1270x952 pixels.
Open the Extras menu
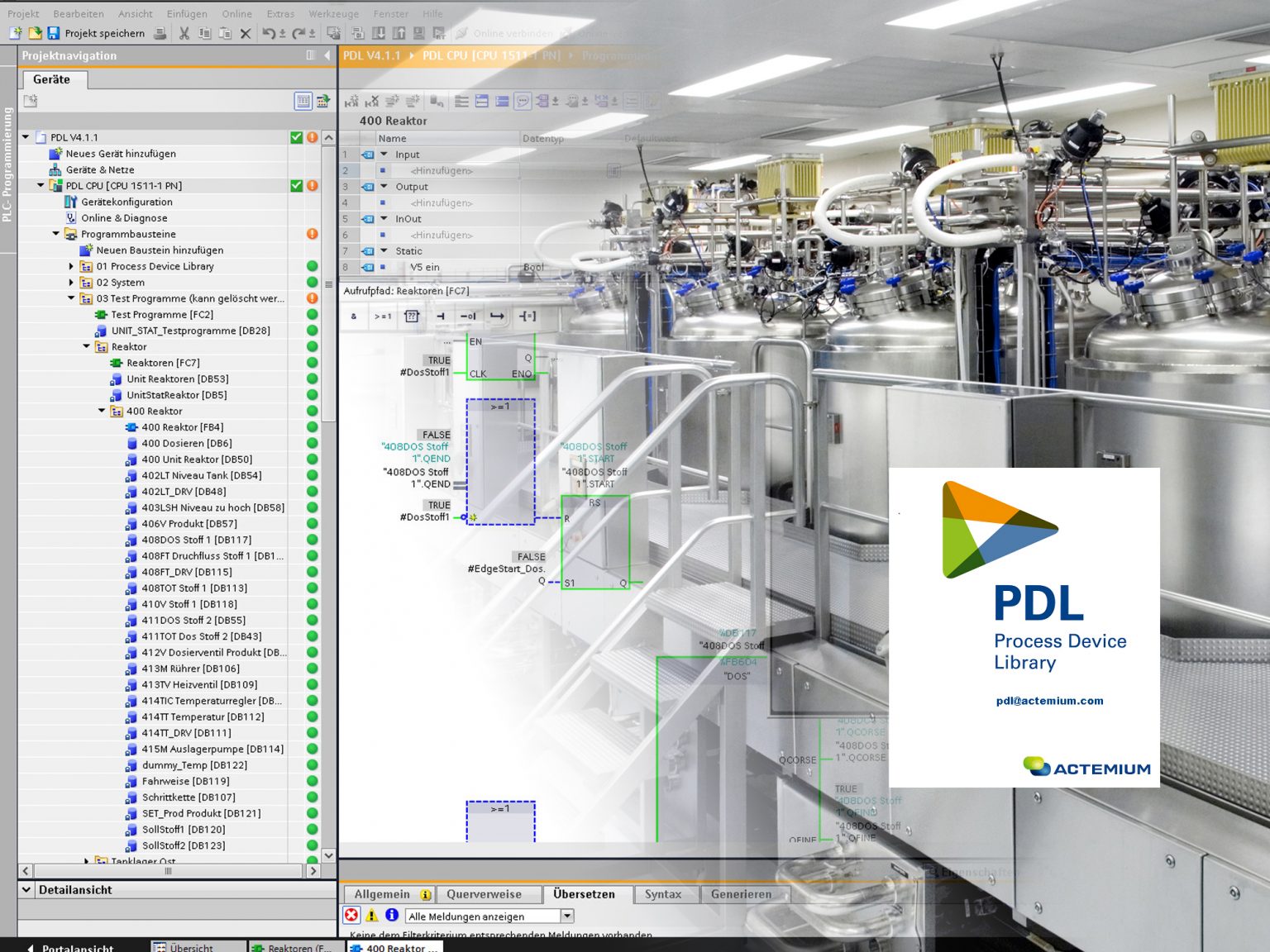tap(280, 13)
